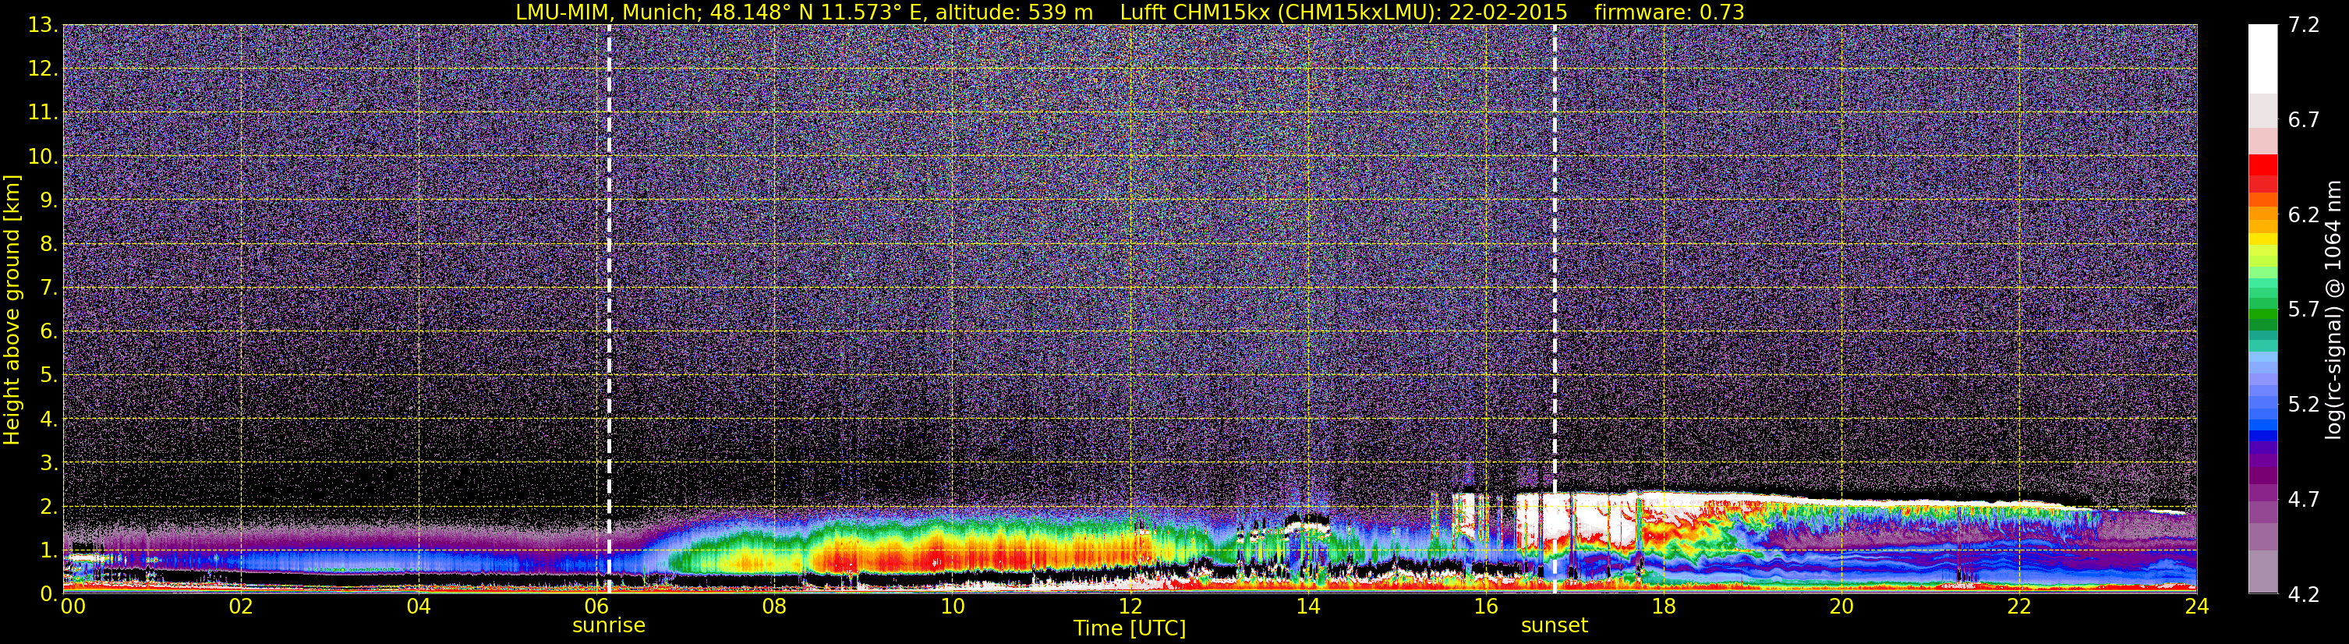Click the dashed white sunset marker line

(1555, 310)
